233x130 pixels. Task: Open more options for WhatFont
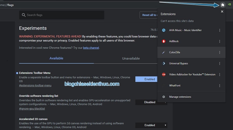point(220,86)
